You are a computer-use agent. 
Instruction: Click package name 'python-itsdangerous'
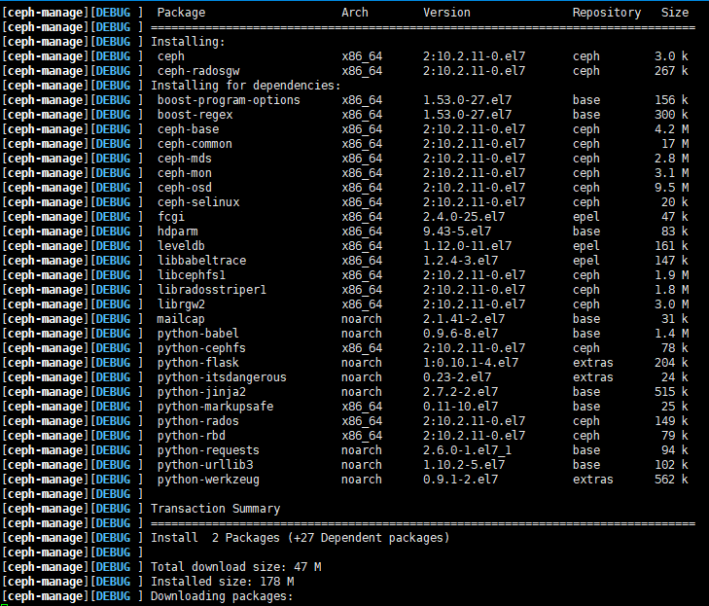click(222, 377)
